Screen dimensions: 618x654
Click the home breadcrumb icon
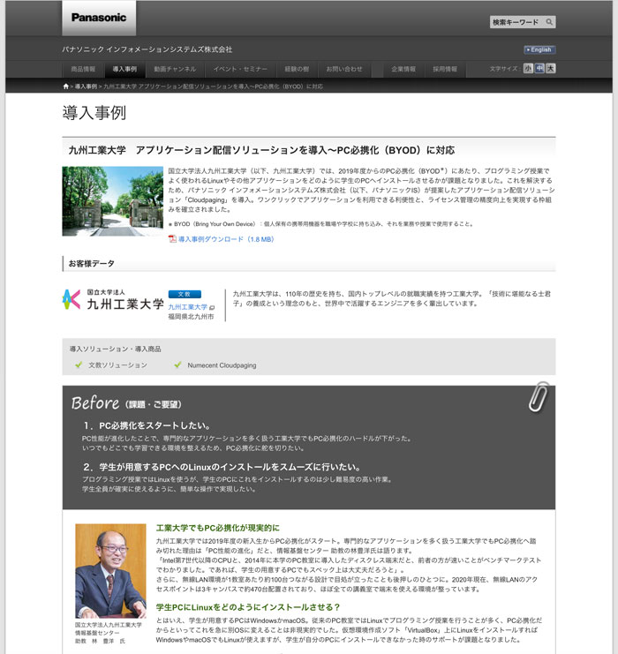click(x=65, y=86)
